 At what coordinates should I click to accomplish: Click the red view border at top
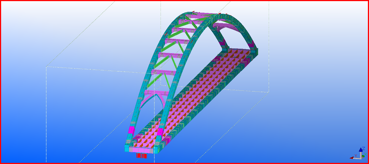[184, 1]
